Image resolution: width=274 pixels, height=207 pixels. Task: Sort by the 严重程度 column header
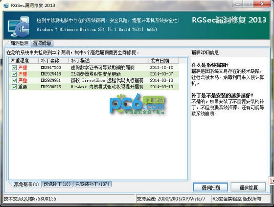pos(24,61)
